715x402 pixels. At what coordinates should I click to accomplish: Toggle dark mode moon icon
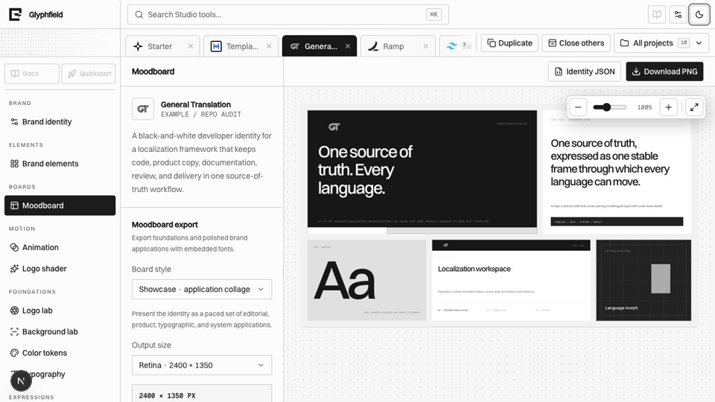[699, 15]
